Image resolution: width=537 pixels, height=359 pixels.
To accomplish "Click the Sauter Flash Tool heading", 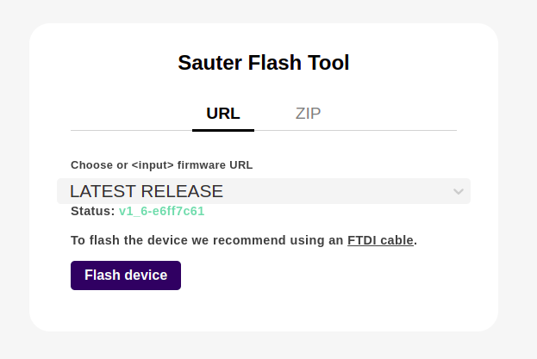I will coord(263,63).
